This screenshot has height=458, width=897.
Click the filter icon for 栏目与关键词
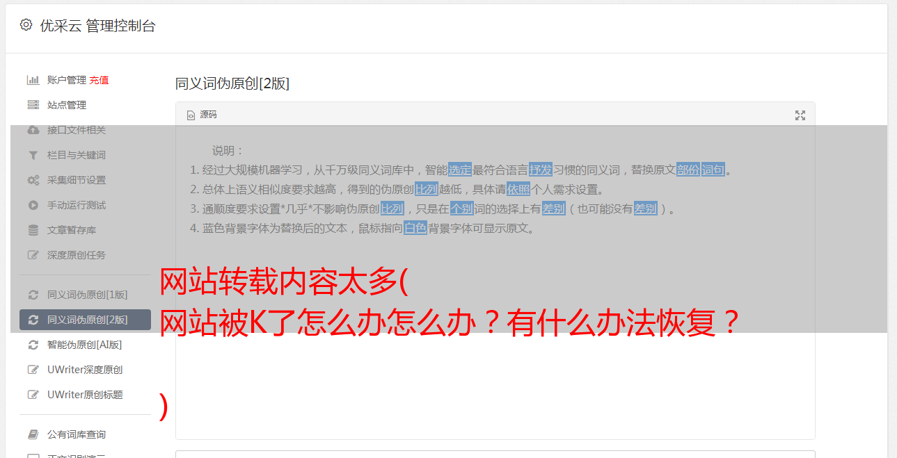click(x=33, y=155)
